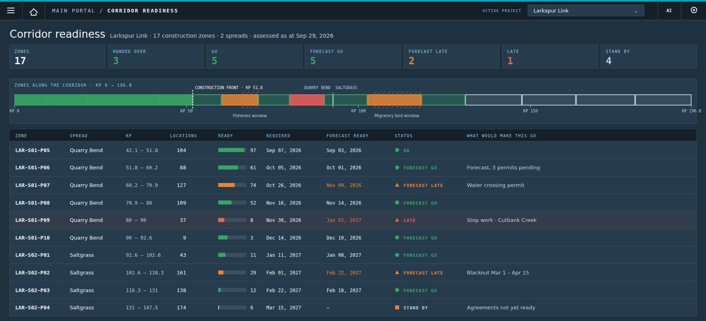The image size is (706, 321).
Task: Click the red late segment on corridor bar
Action: 307,100
